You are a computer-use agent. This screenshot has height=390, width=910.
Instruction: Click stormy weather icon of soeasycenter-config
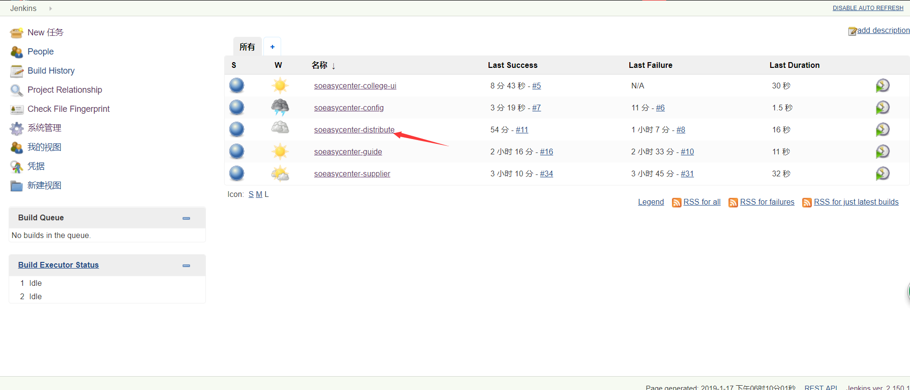[x=280, y=108]
